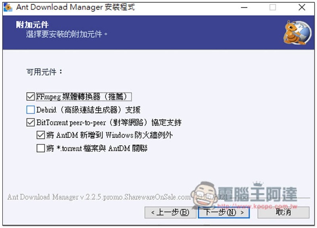Click the 附加元件 heading

pyautogui.click(x=32, y=25)
